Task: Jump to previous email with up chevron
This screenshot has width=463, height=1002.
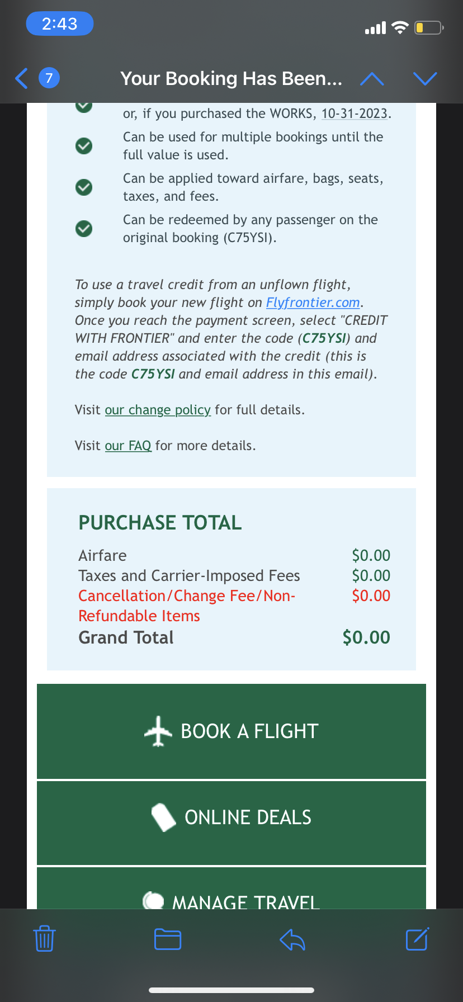Action: click(372, 79)
